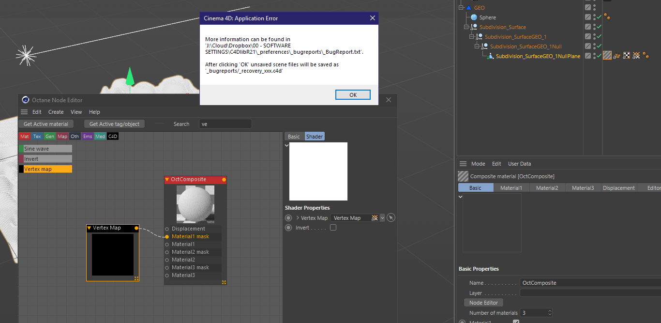Image resolution: width=661 pixels, height=323 pixels.
Task: Switch to the Shader tab
Action: coord(315,137)
